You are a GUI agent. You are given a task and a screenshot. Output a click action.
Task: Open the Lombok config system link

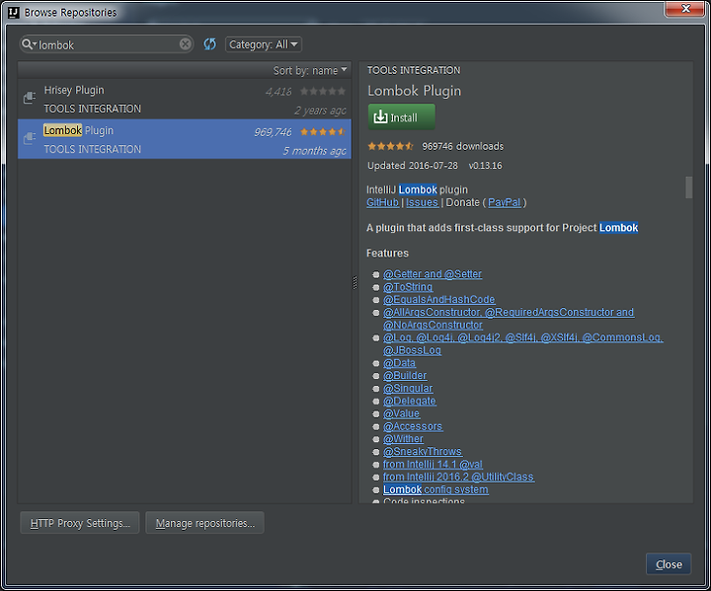coord(435,489)
